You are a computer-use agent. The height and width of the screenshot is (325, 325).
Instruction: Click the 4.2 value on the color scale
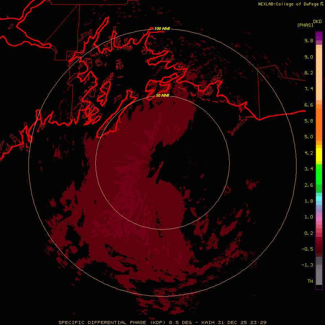309,153
